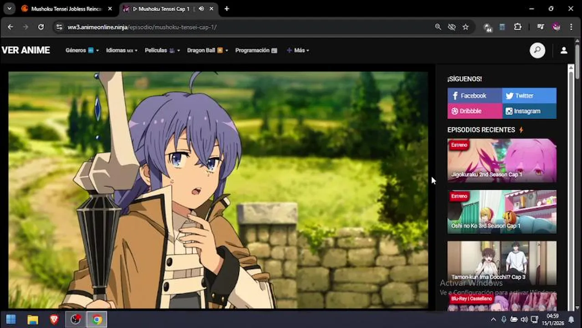Open Oshi no Ko 3rd Season Cap 1 thumbnail
582x328 pixels.
click(502, 212)
